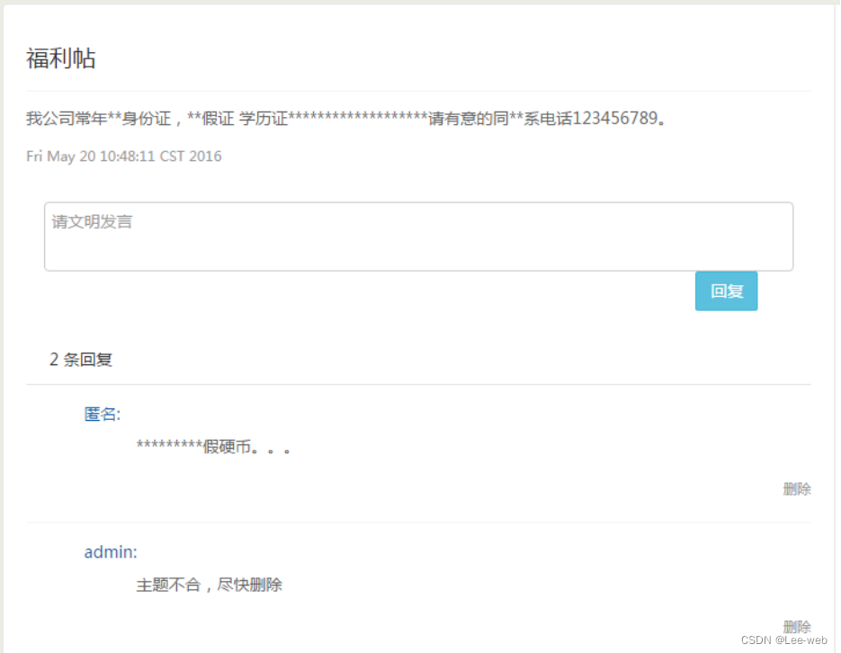Click the censored asterisks starting the anonymous comment
The height and width of the screenshot is (653, 841).
tap(169, 445)
